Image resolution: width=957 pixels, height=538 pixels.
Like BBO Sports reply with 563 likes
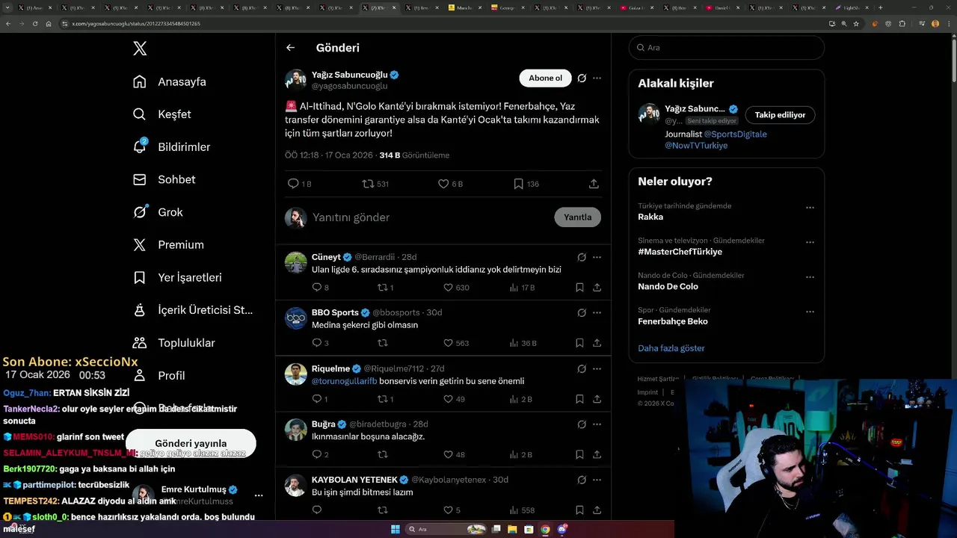coord(456,343)
